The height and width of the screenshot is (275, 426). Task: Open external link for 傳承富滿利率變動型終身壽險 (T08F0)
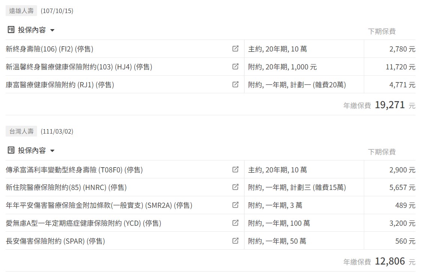(235, 170)
